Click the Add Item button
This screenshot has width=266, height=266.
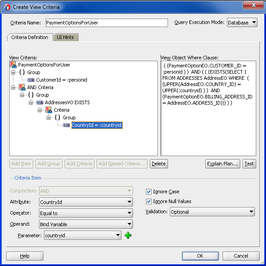tap(21, 164)
